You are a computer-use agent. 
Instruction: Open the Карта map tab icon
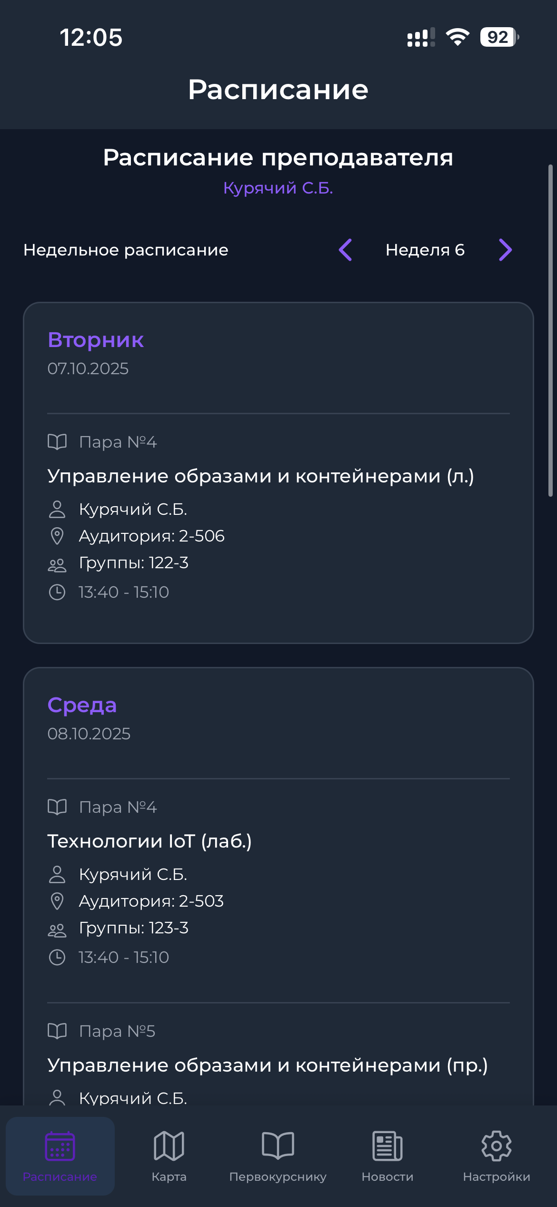(x=169, y=1146)
